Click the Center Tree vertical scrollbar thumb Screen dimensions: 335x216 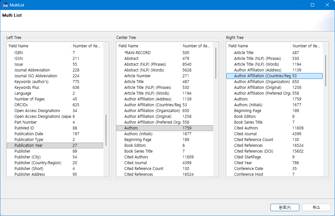(x=216, y=63)
